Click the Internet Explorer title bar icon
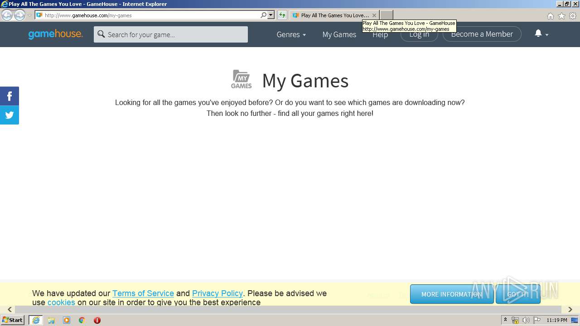This screenshot has height=326, width=580. (x=5, y=4)
